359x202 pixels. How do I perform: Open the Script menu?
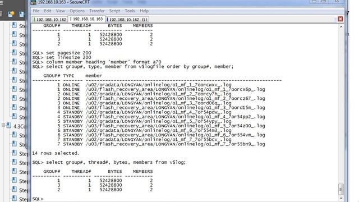click(x=114, y=11)
